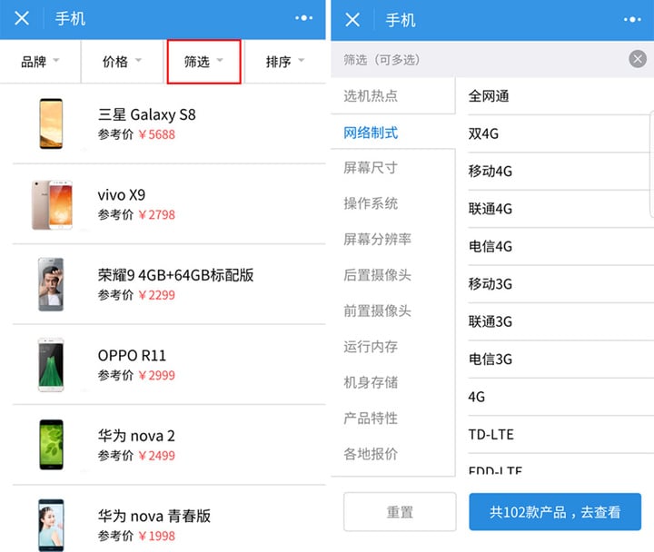Dismiss the filter panel with round X icon
Image resolution: width=654 pixels, height=552 pixels.
[638, 59]
